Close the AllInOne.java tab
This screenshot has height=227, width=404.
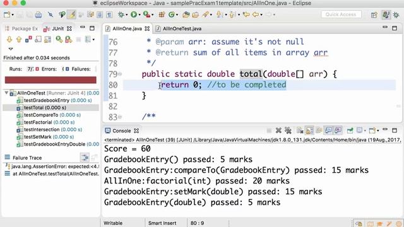(x=147, y=28)
